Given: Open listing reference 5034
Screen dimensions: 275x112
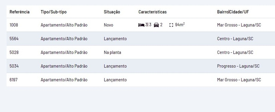Looking at the screenshot, I should coord(14,66).
